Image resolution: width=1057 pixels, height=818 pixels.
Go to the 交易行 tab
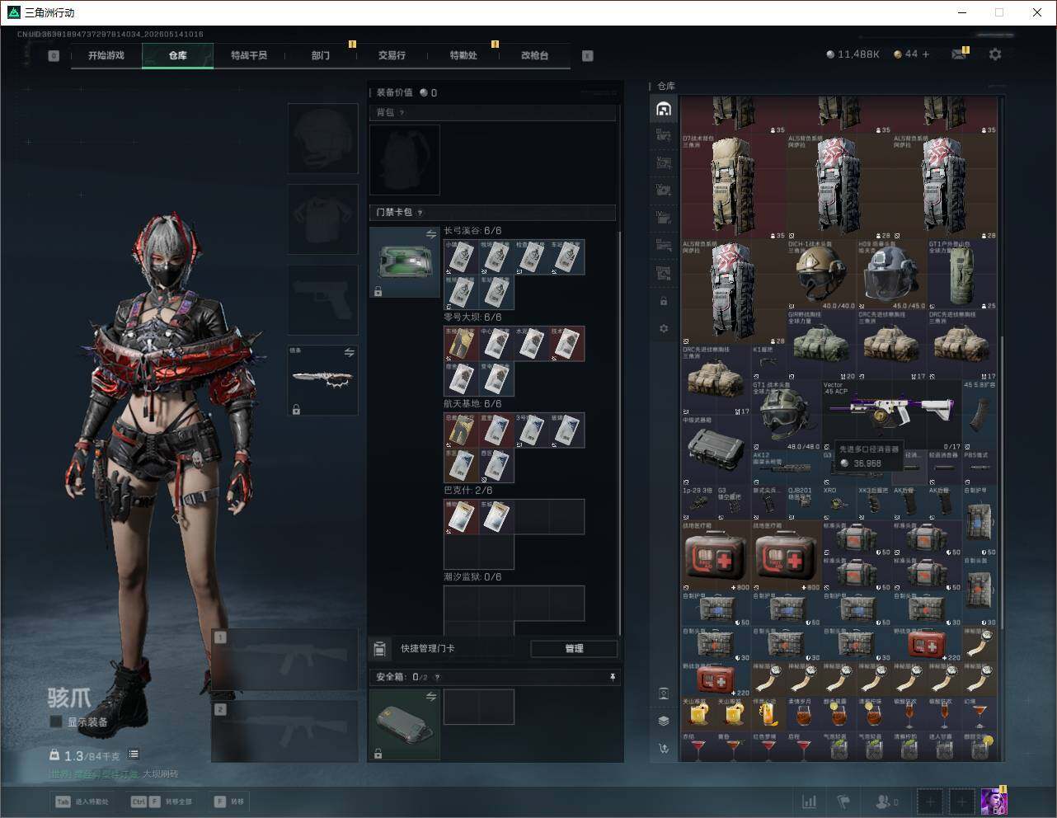coord(392,55)
